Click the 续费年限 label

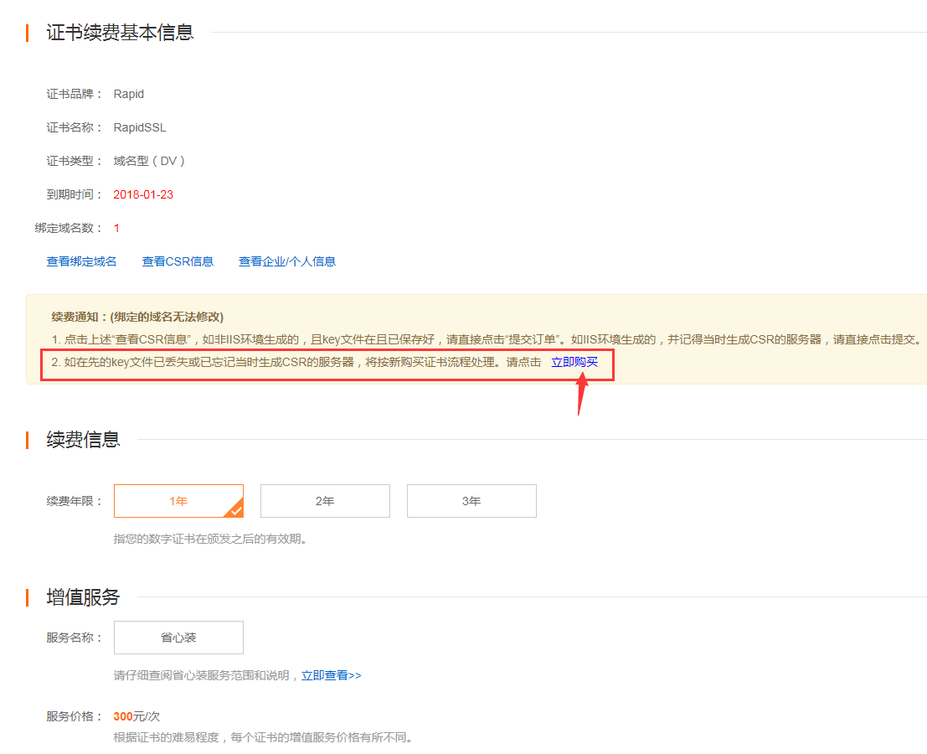click(74, 502)
